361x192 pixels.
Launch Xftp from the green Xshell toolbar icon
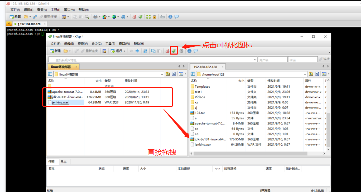(x=140, y=17)
